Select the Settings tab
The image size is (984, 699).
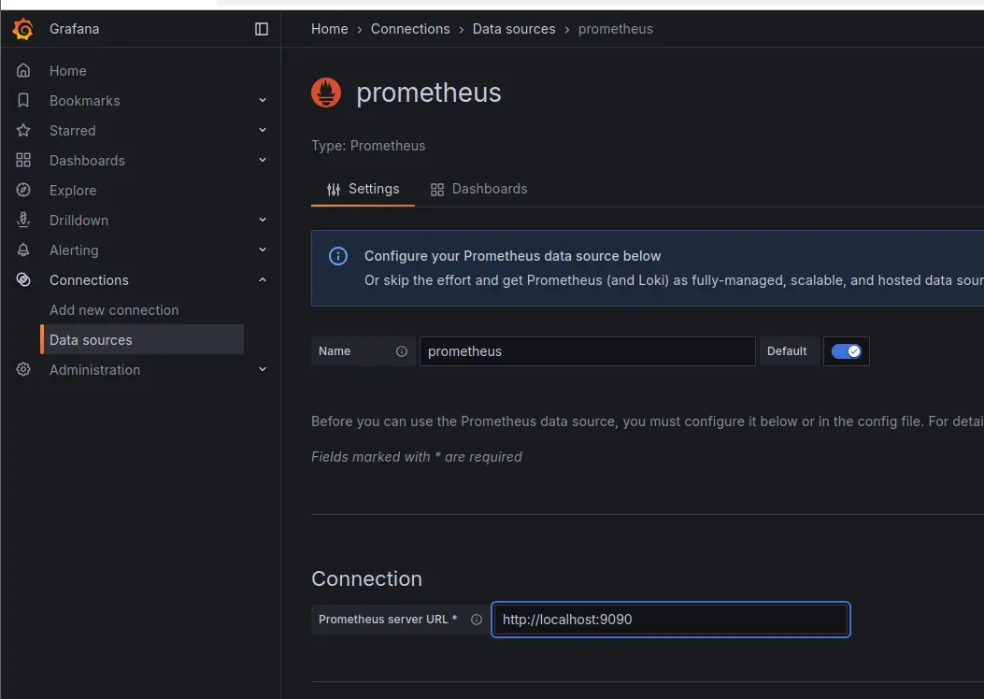[x=363, y=189]
